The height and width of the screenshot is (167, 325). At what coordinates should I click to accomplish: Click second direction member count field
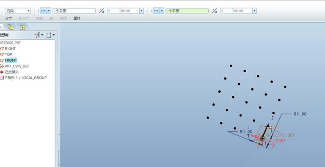pyautogui.click(x=226, y=11)
